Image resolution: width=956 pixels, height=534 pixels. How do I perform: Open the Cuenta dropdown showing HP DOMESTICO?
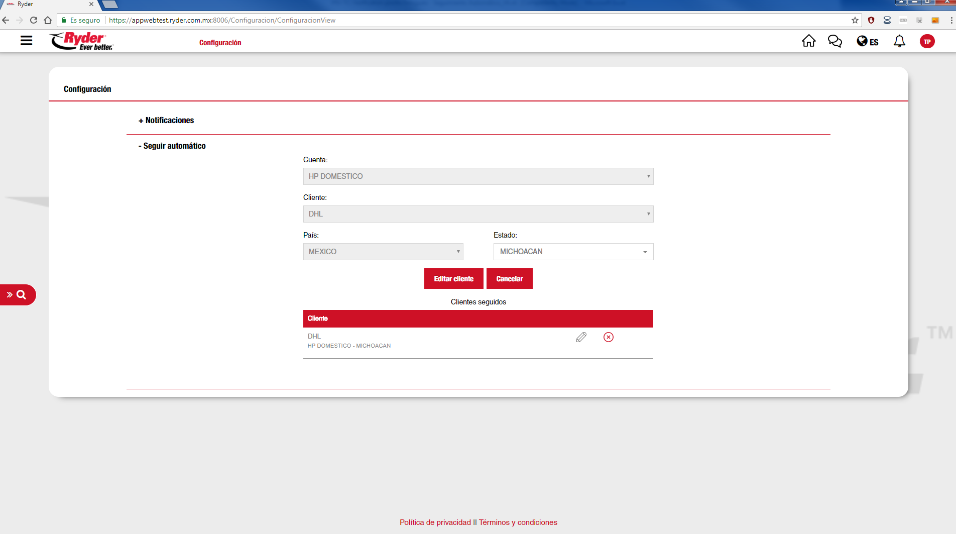click(x=478, y=176)
